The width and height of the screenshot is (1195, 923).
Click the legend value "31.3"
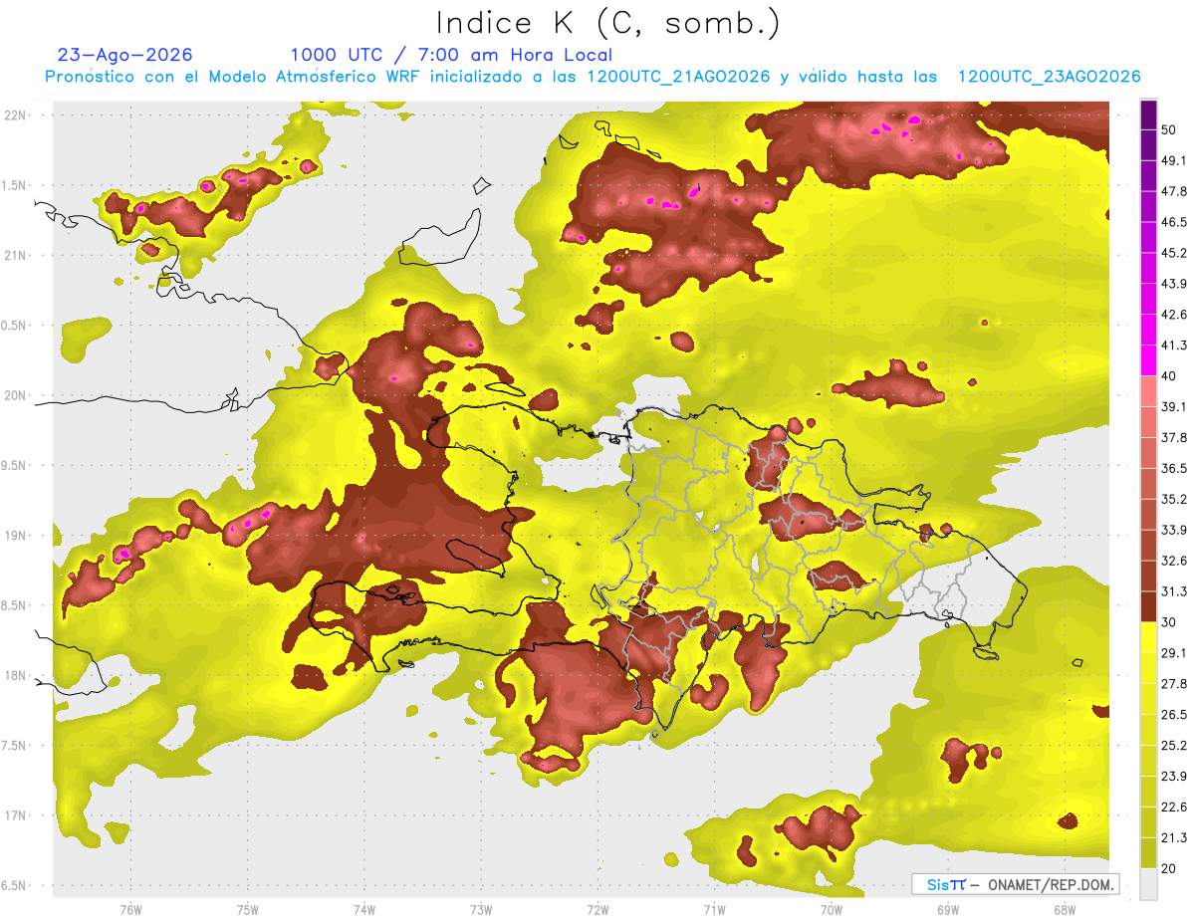click(x=1174, y=591)
